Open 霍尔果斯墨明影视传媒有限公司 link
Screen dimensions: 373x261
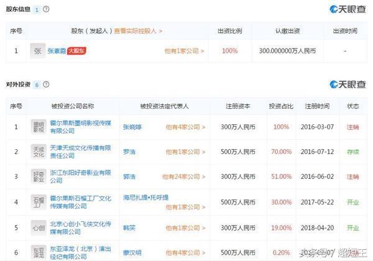[x=80, y=127]
